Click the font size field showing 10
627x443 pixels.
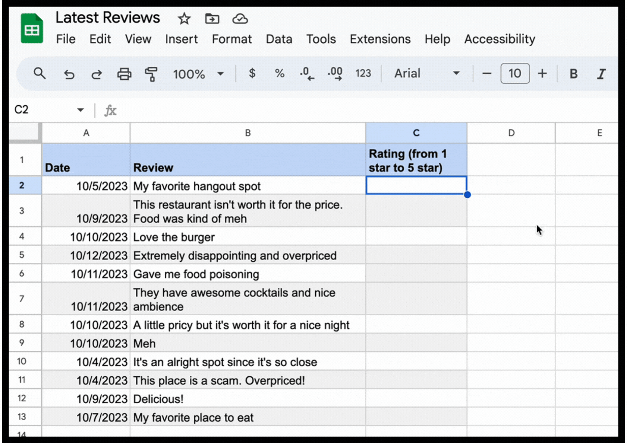click(x=515, y=73)
